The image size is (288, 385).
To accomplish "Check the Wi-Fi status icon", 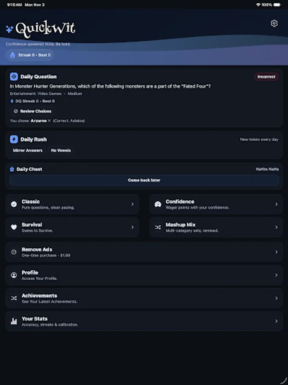I will [258, 5].
